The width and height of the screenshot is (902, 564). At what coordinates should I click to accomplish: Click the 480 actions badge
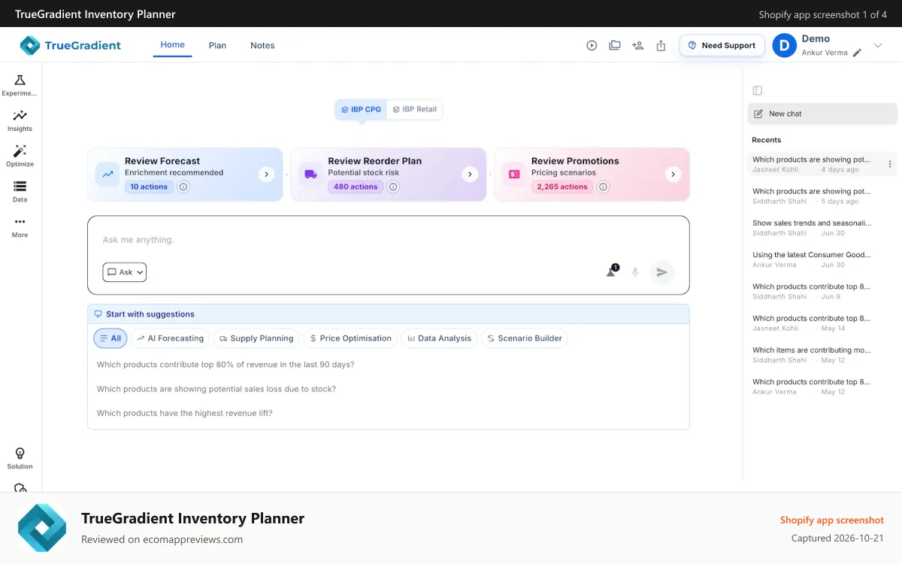click(x=356, y=186)
